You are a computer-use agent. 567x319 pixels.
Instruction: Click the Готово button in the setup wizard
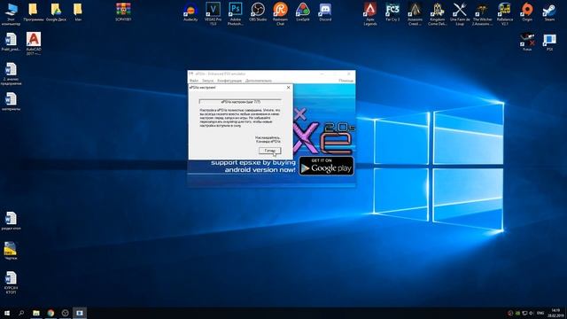269,151
